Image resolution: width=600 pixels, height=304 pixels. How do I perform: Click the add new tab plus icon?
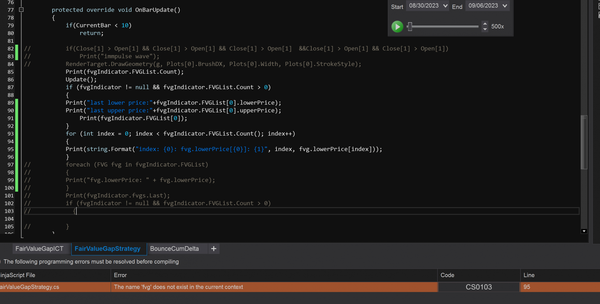[x=214, y=249]
